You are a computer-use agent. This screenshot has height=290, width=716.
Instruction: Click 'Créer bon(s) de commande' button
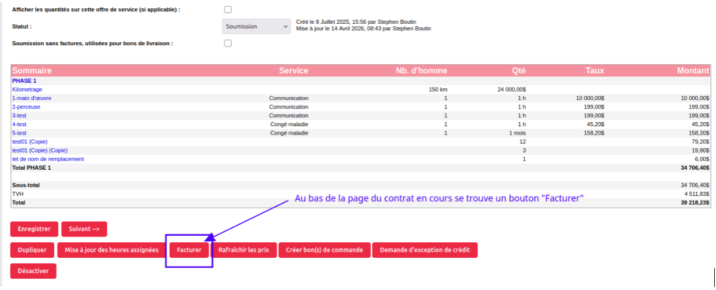(x=325, y=250)
